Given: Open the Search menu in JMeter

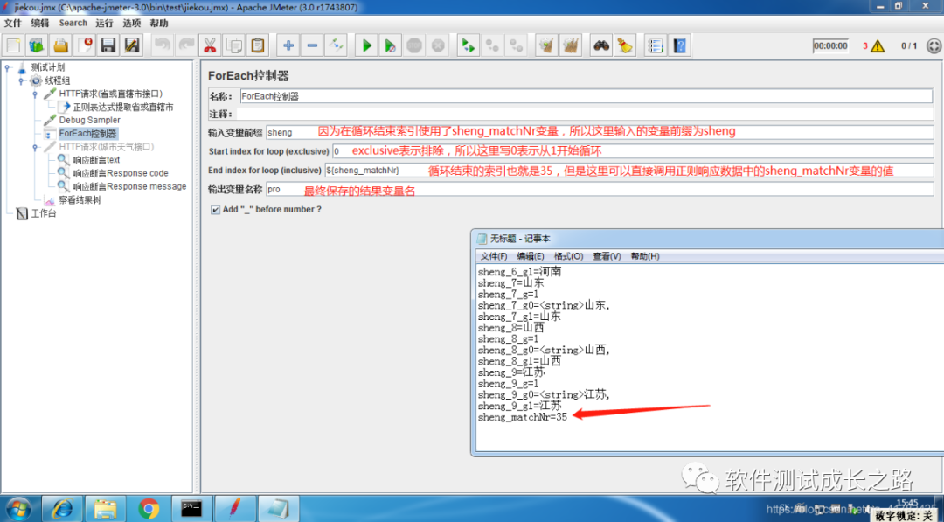Looking at the screenshot, I should (73, 23).
